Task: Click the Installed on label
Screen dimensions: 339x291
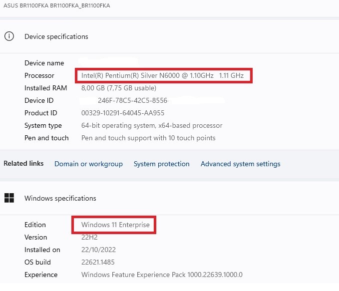Action: [42, 250]
